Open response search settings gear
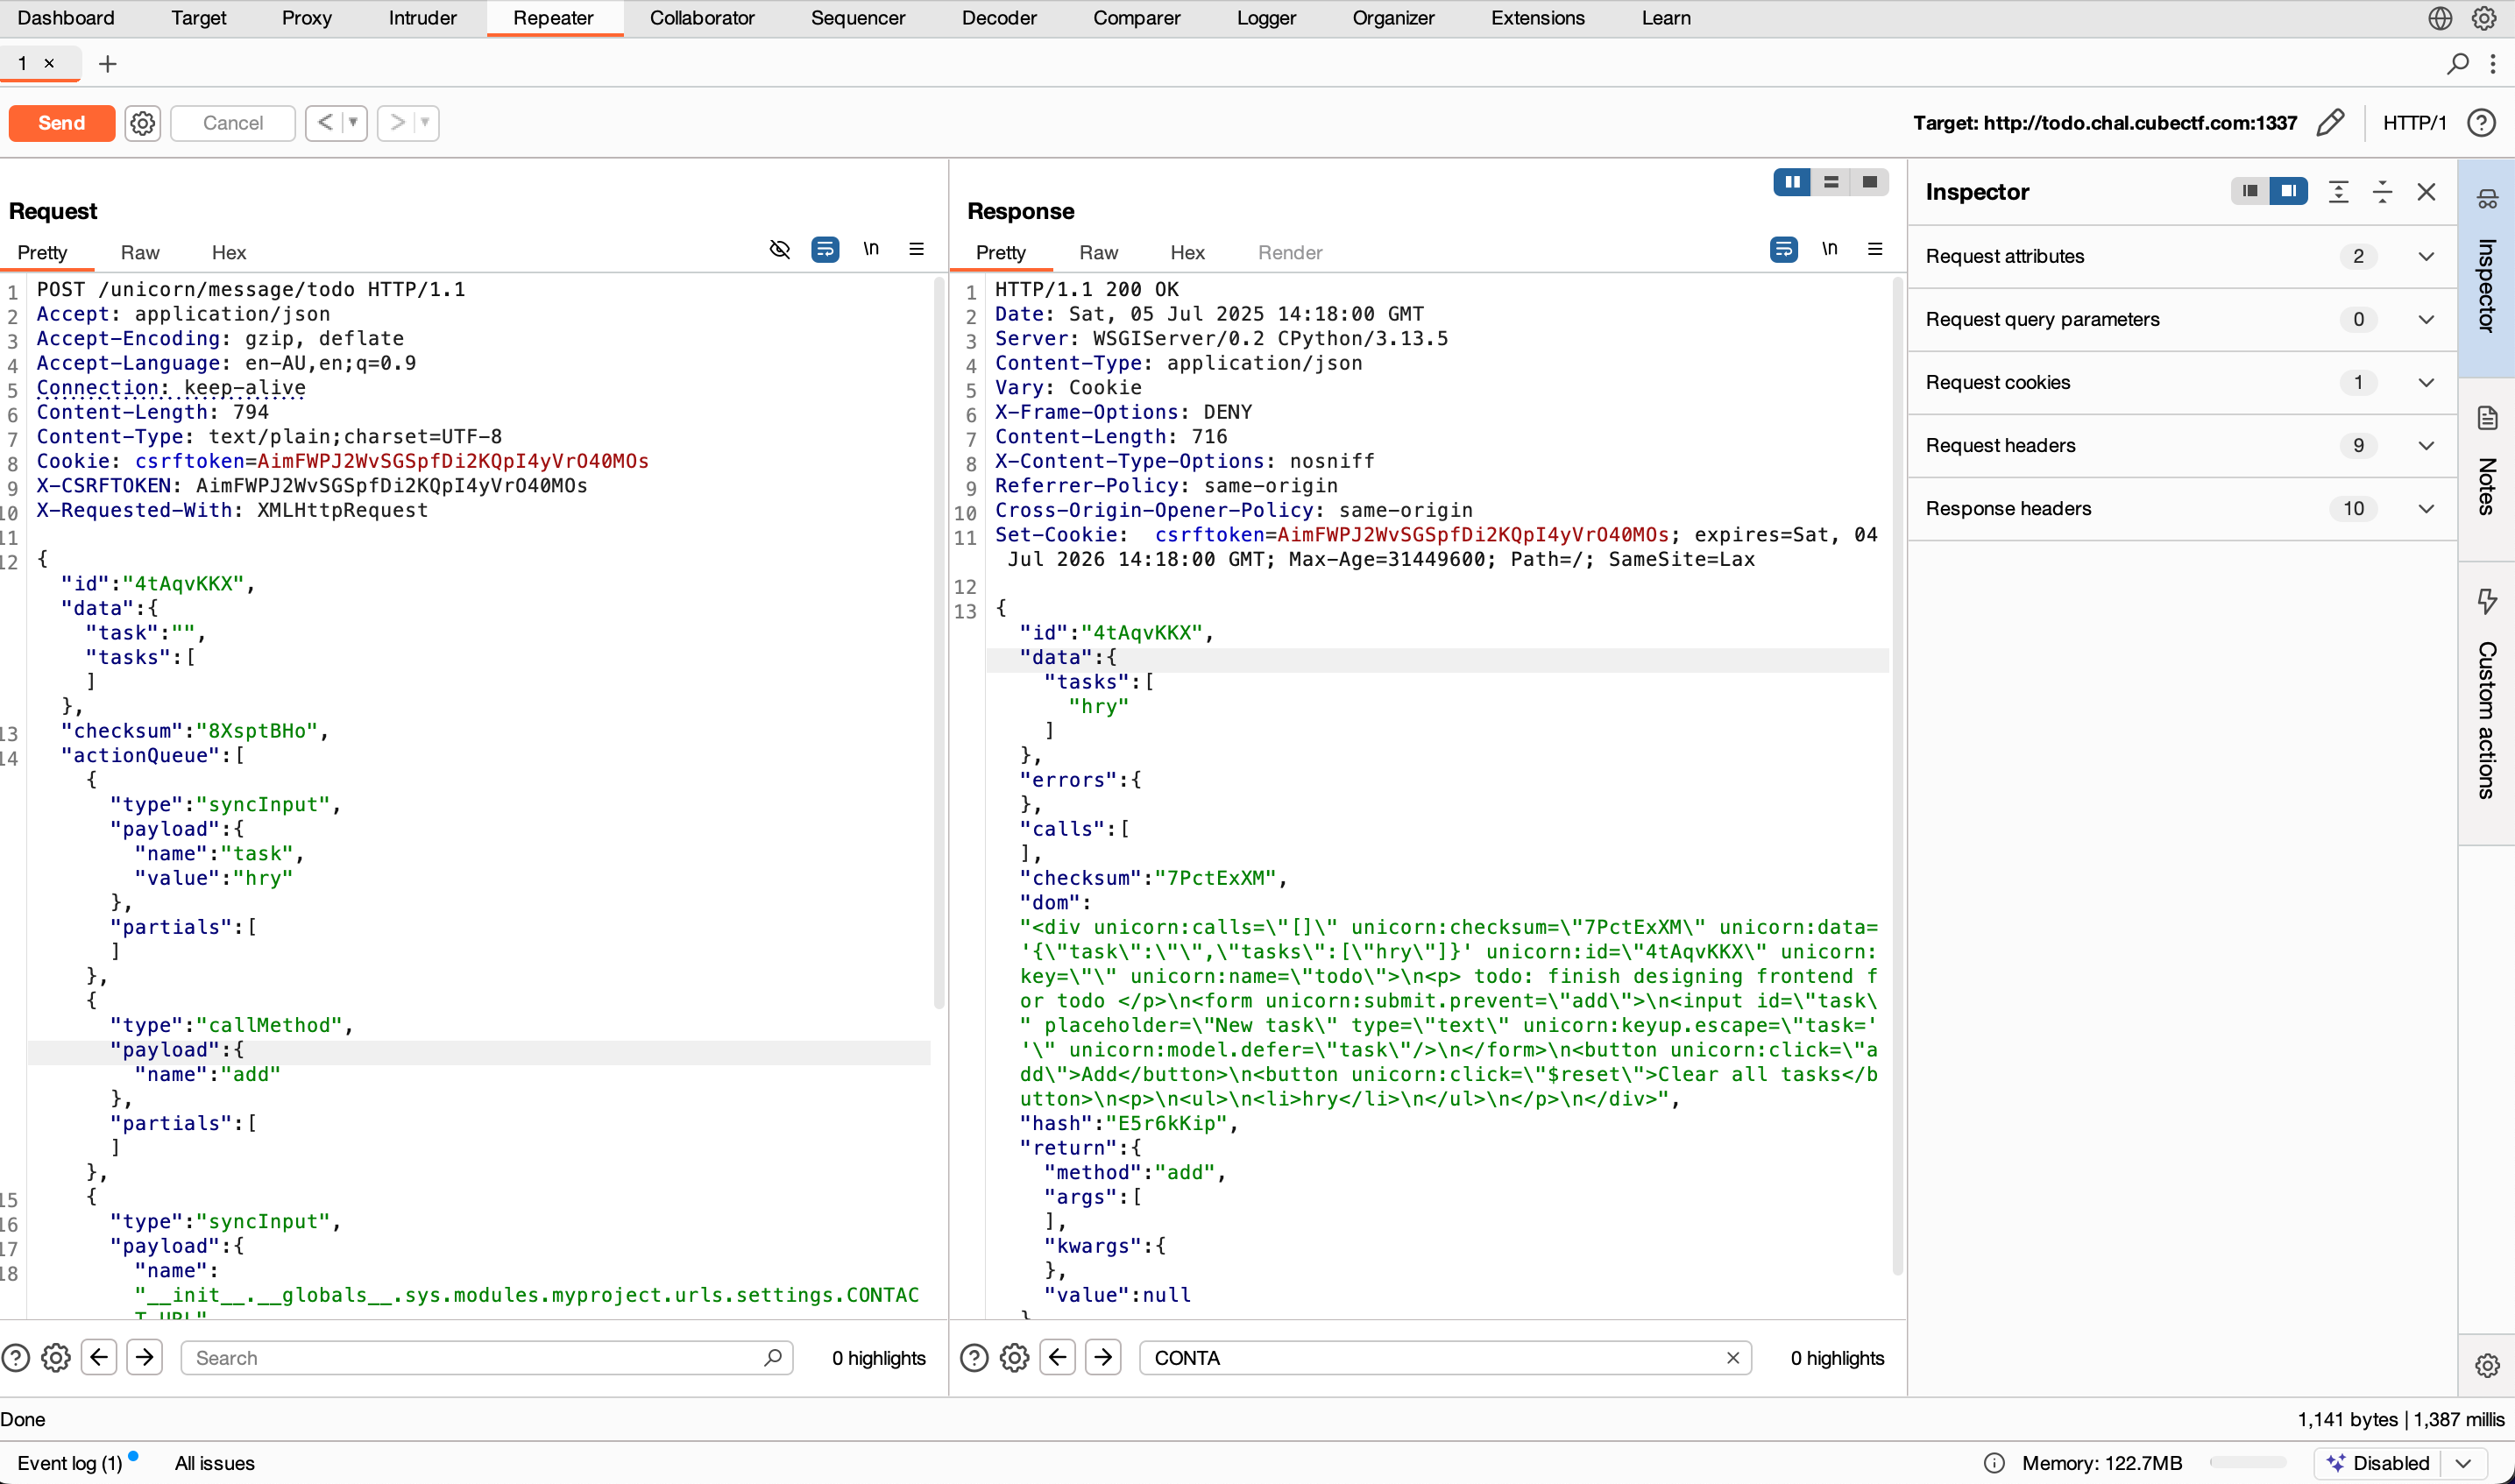This screenshot has width=2515, height=1484. click(1014, 1358)
